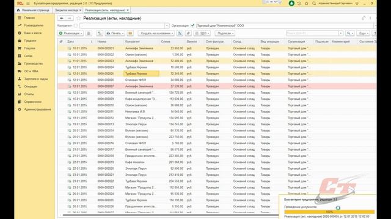Click the Организация Торговый дом field

(285, 26)
